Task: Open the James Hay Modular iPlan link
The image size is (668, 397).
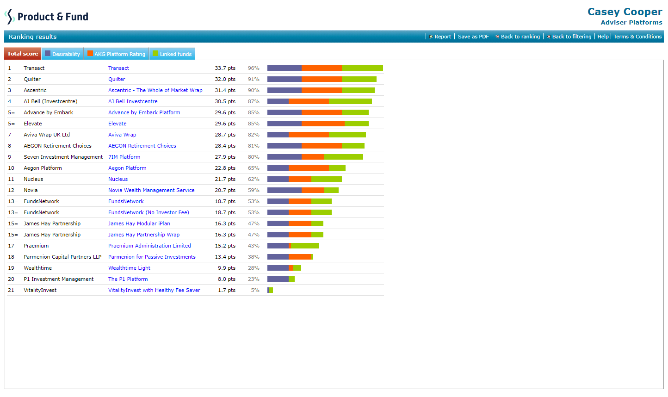Action: click(139, 223)
